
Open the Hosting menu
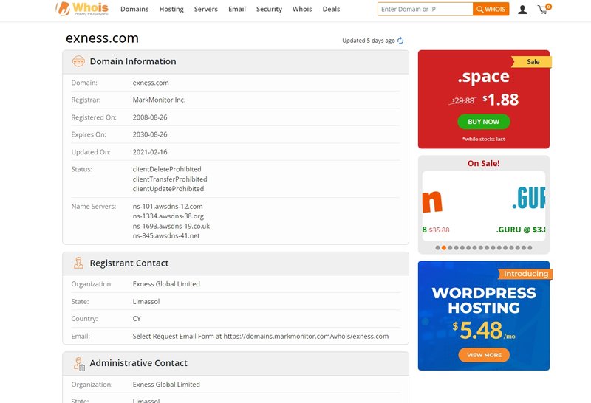click(171, 10)
